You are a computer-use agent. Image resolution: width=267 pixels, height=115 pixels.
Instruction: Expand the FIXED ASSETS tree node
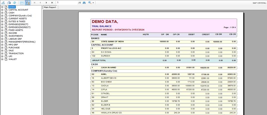(2, 30)
